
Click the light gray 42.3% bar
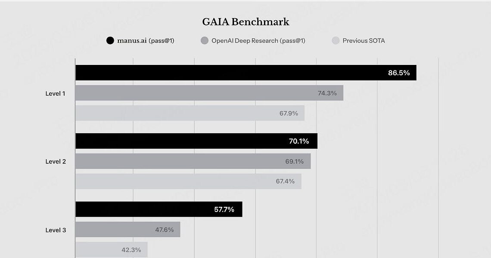tap(111, 249)
